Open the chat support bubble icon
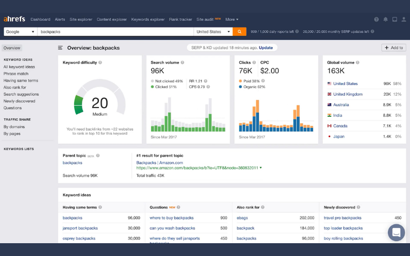The width and height of the screenshot is (410, 256). (x=396, y=232)
